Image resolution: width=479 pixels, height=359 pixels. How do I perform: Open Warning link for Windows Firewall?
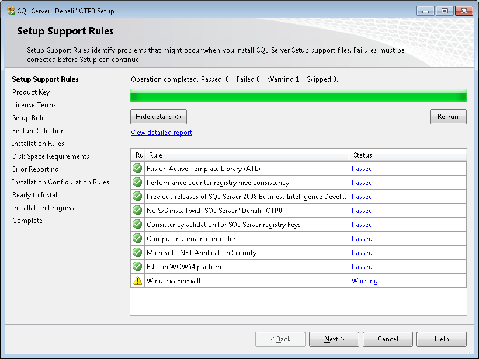point(365,281)
